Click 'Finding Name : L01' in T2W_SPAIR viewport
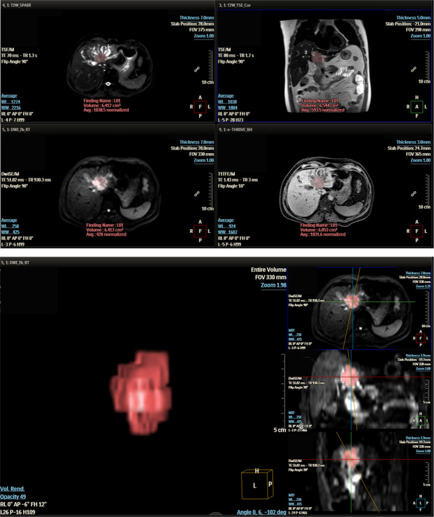This screenshot has height=517, width=434. 102,100
